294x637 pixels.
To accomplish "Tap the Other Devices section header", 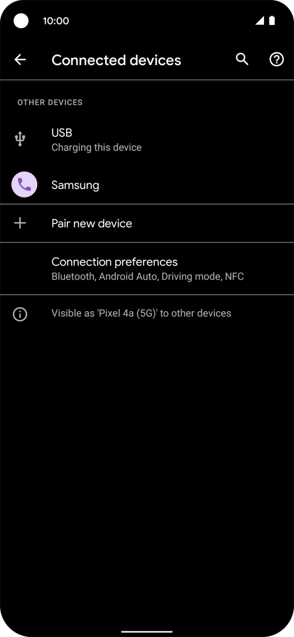I will click(50, 102).
